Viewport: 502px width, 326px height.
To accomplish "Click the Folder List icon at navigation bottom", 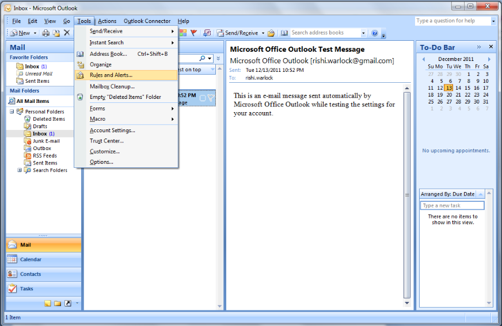I will pyautogui.click(x=58, y=304).
